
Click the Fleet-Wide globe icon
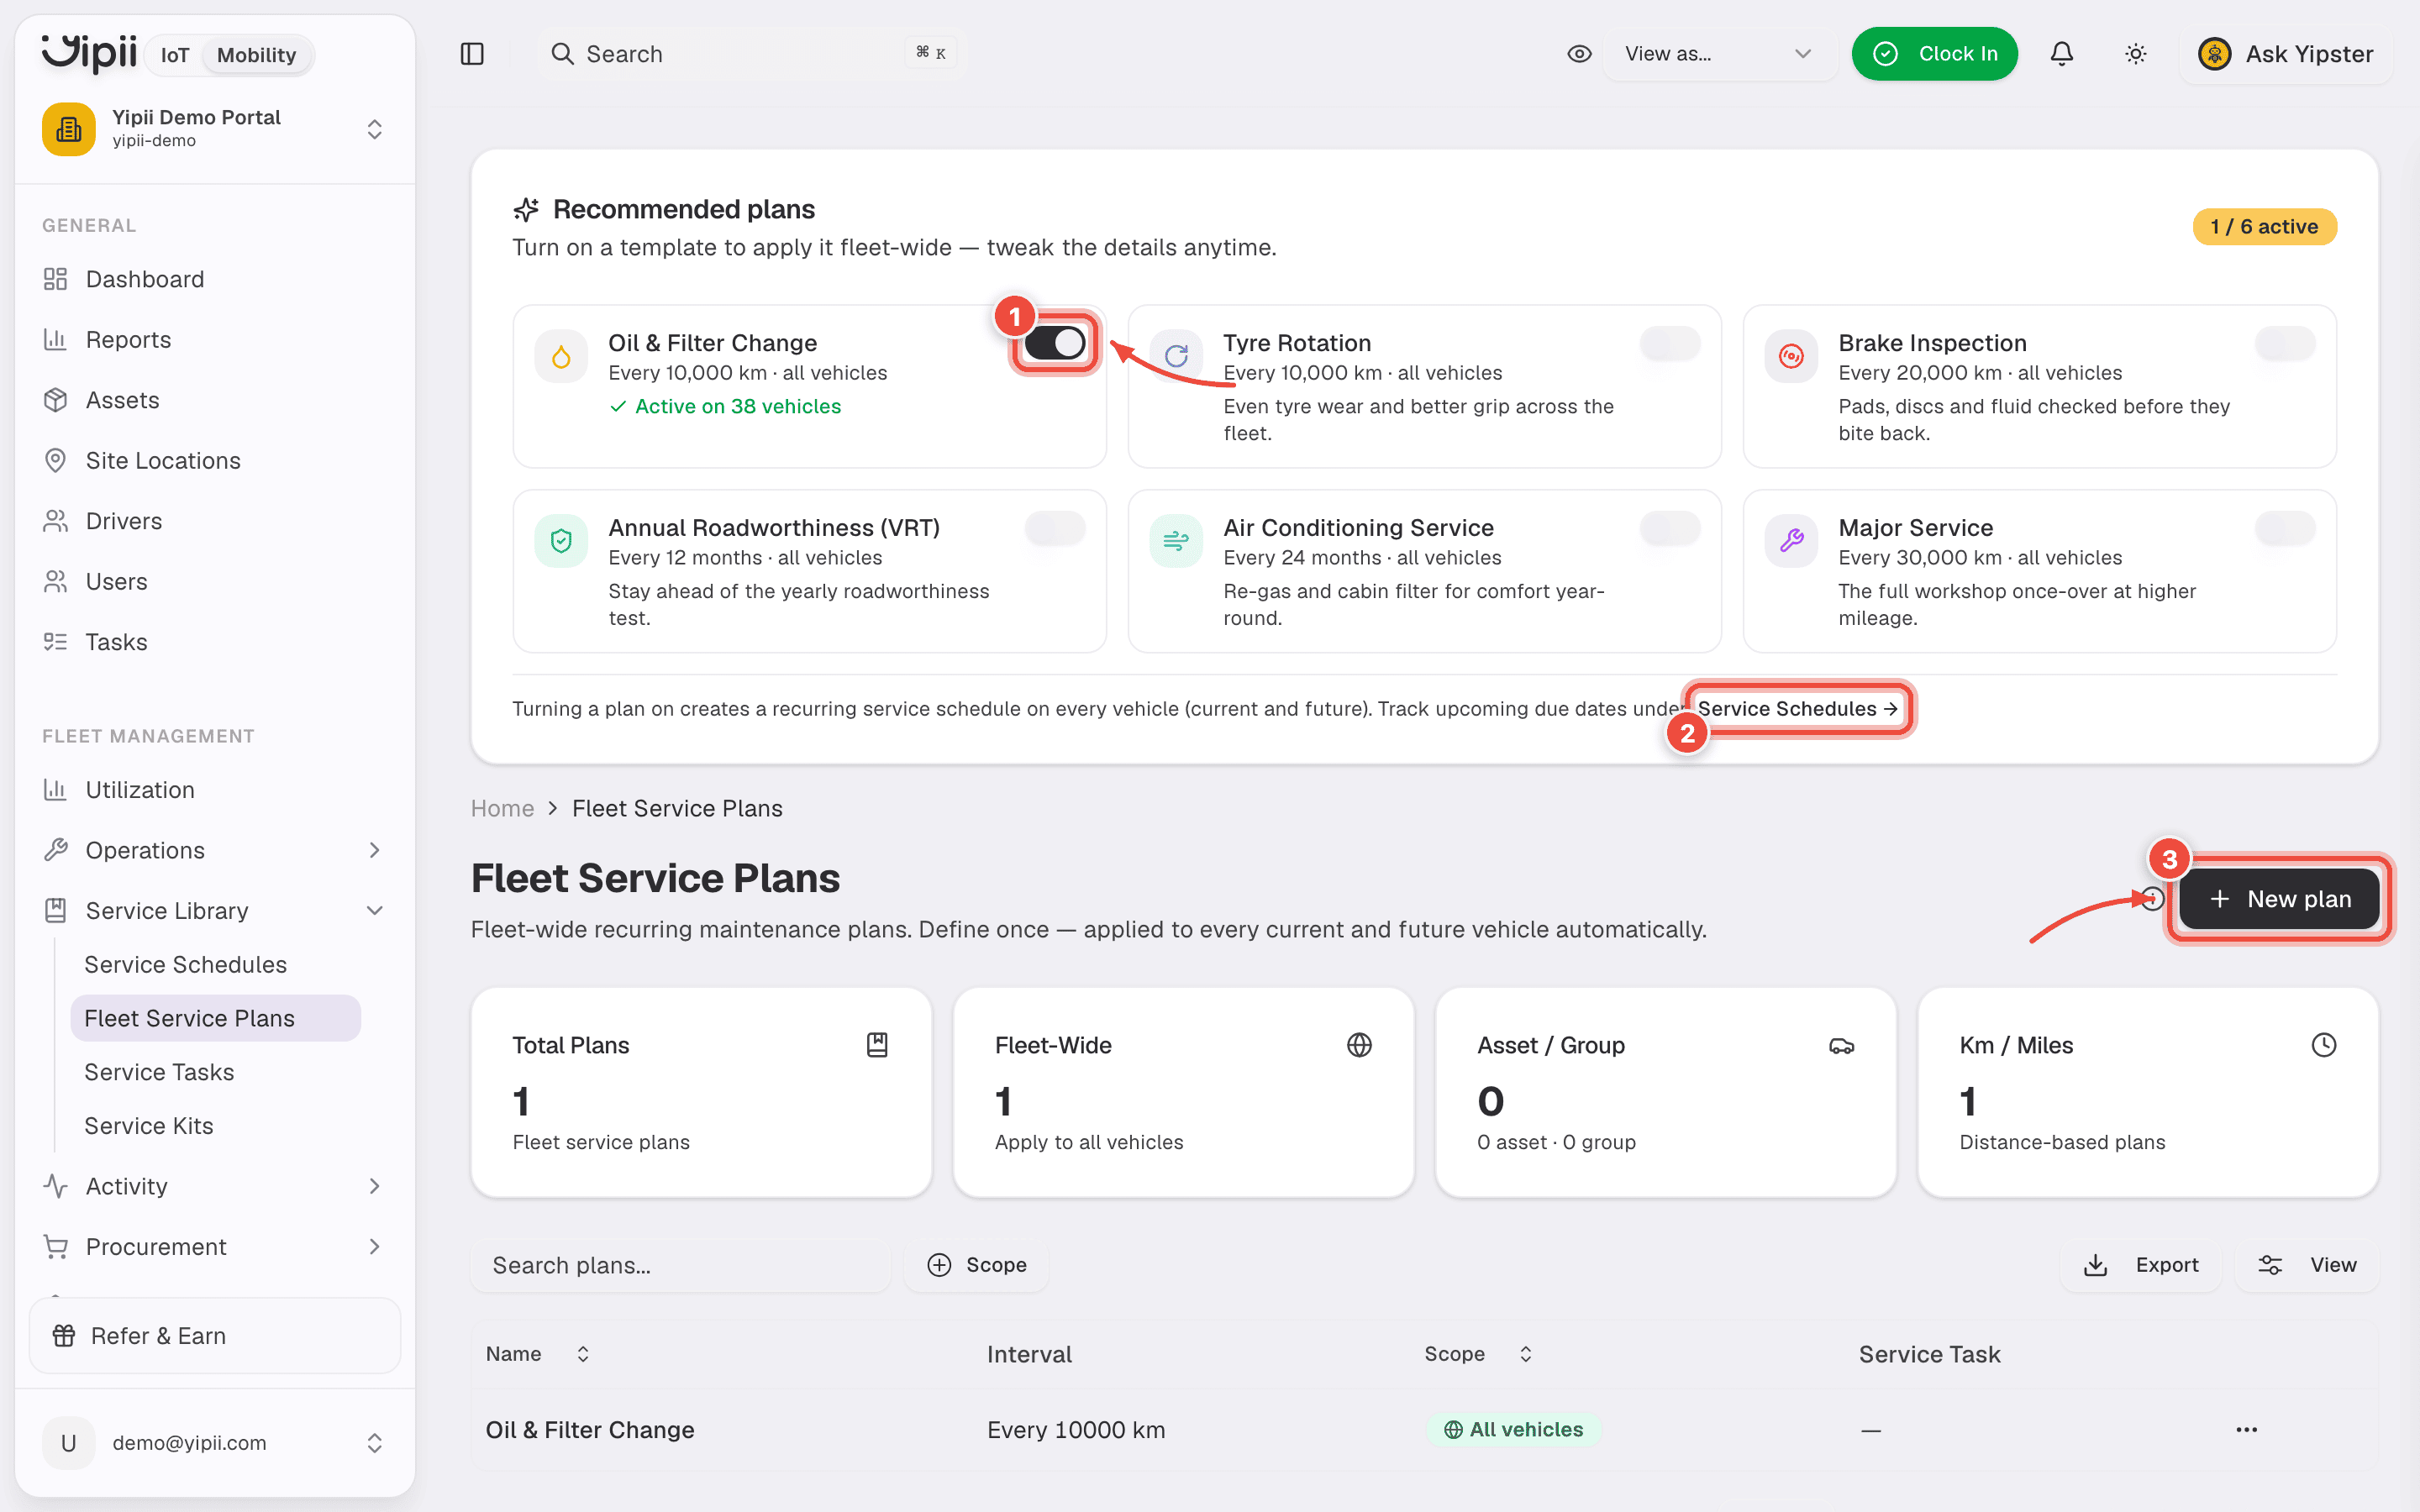coord(1359,1045)
